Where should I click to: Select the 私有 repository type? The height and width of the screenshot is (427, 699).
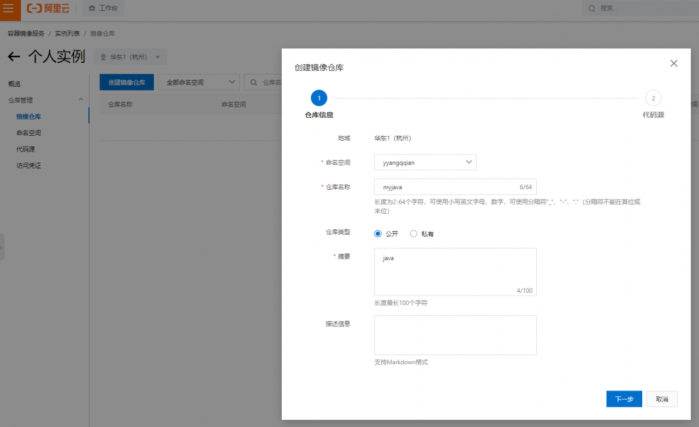[413, 233]
